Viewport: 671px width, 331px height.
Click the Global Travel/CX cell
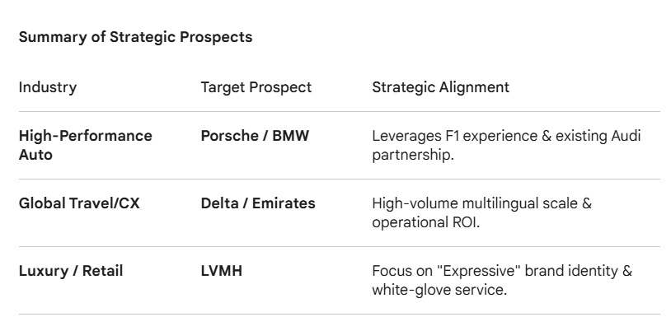pos(79,203)
